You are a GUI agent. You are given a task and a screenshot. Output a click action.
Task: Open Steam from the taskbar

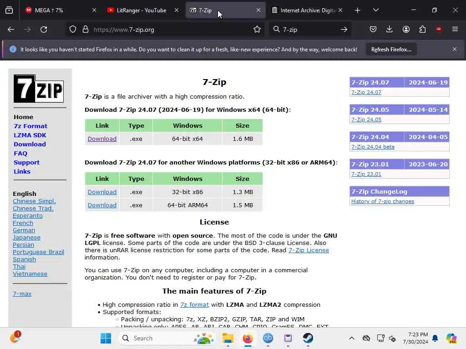pos(308,338)
